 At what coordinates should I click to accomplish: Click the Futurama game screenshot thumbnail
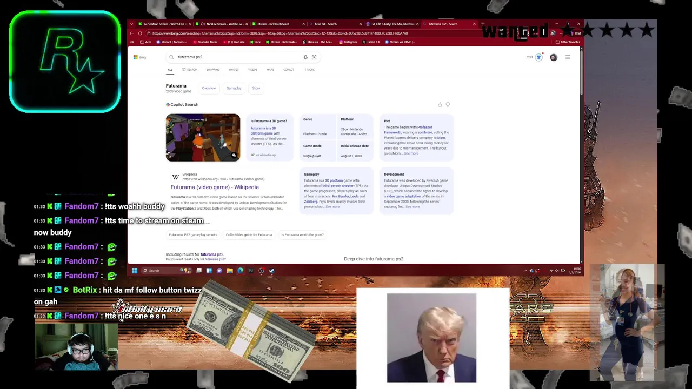[x=203, y=138]
